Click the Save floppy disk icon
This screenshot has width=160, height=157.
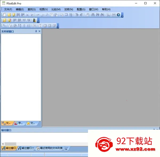point(18,15)
